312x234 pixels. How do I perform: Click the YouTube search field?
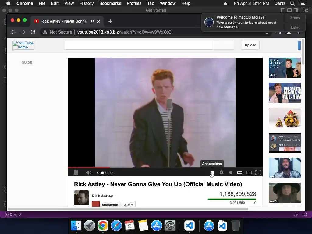(x=139, y=45)
